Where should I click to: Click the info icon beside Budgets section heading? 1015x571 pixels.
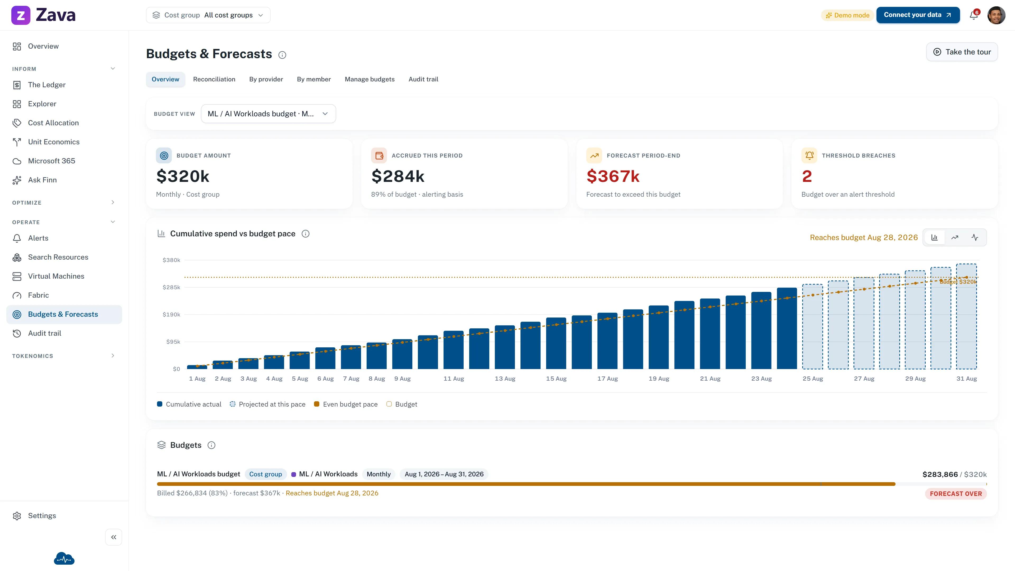211,445
